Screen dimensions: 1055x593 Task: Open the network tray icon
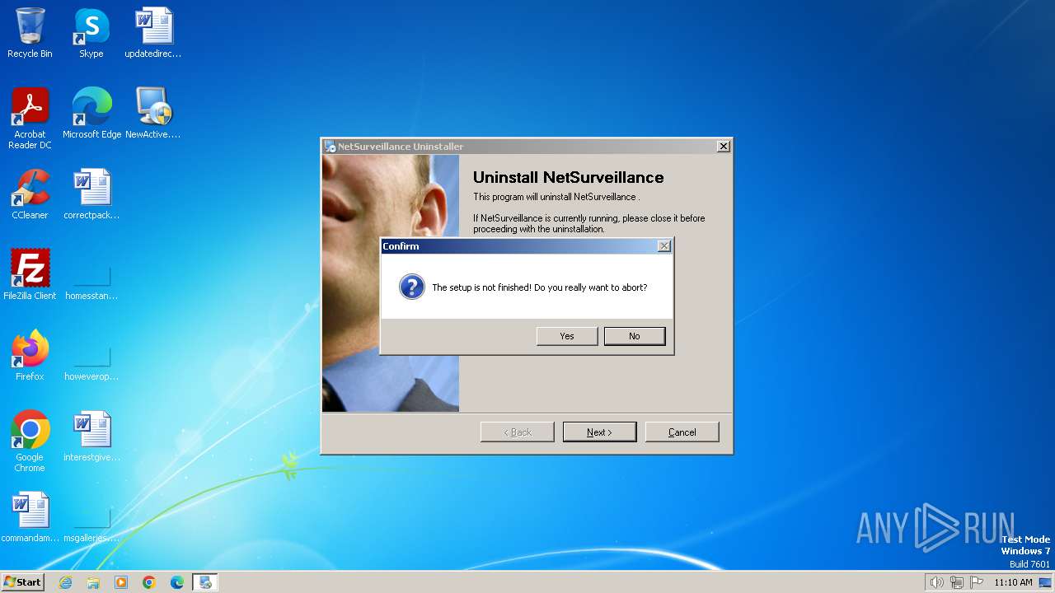(x=957, y=582)
